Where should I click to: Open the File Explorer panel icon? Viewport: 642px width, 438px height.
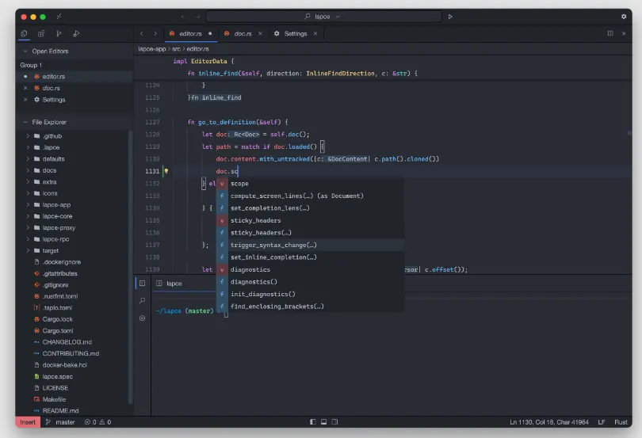[24, 33]
